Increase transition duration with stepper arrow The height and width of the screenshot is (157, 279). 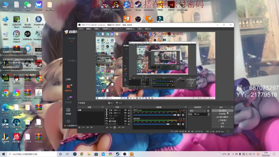click(x=209, y=114)
